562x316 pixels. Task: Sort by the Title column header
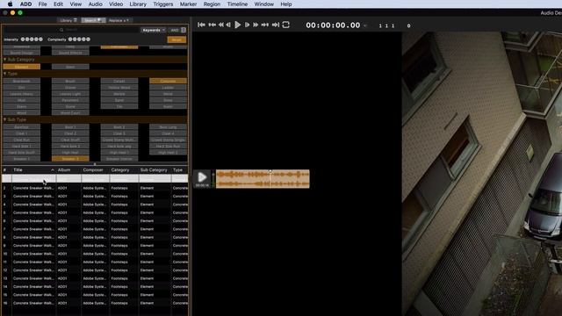tap(33, 169)
